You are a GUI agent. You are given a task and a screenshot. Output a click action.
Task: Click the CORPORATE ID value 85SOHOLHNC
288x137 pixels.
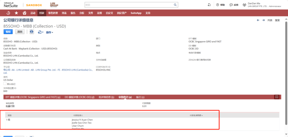[x=103, y=70]
